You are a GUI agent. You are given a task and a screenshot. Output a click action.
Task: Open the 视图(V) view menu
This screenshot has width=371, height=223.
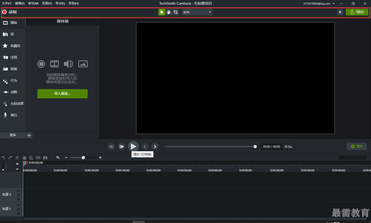pos(47,3)
